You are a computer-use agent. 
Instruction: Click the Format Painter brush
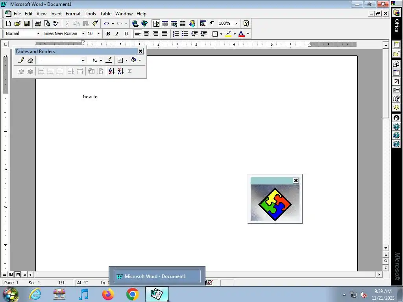click(x=95, y=24)
